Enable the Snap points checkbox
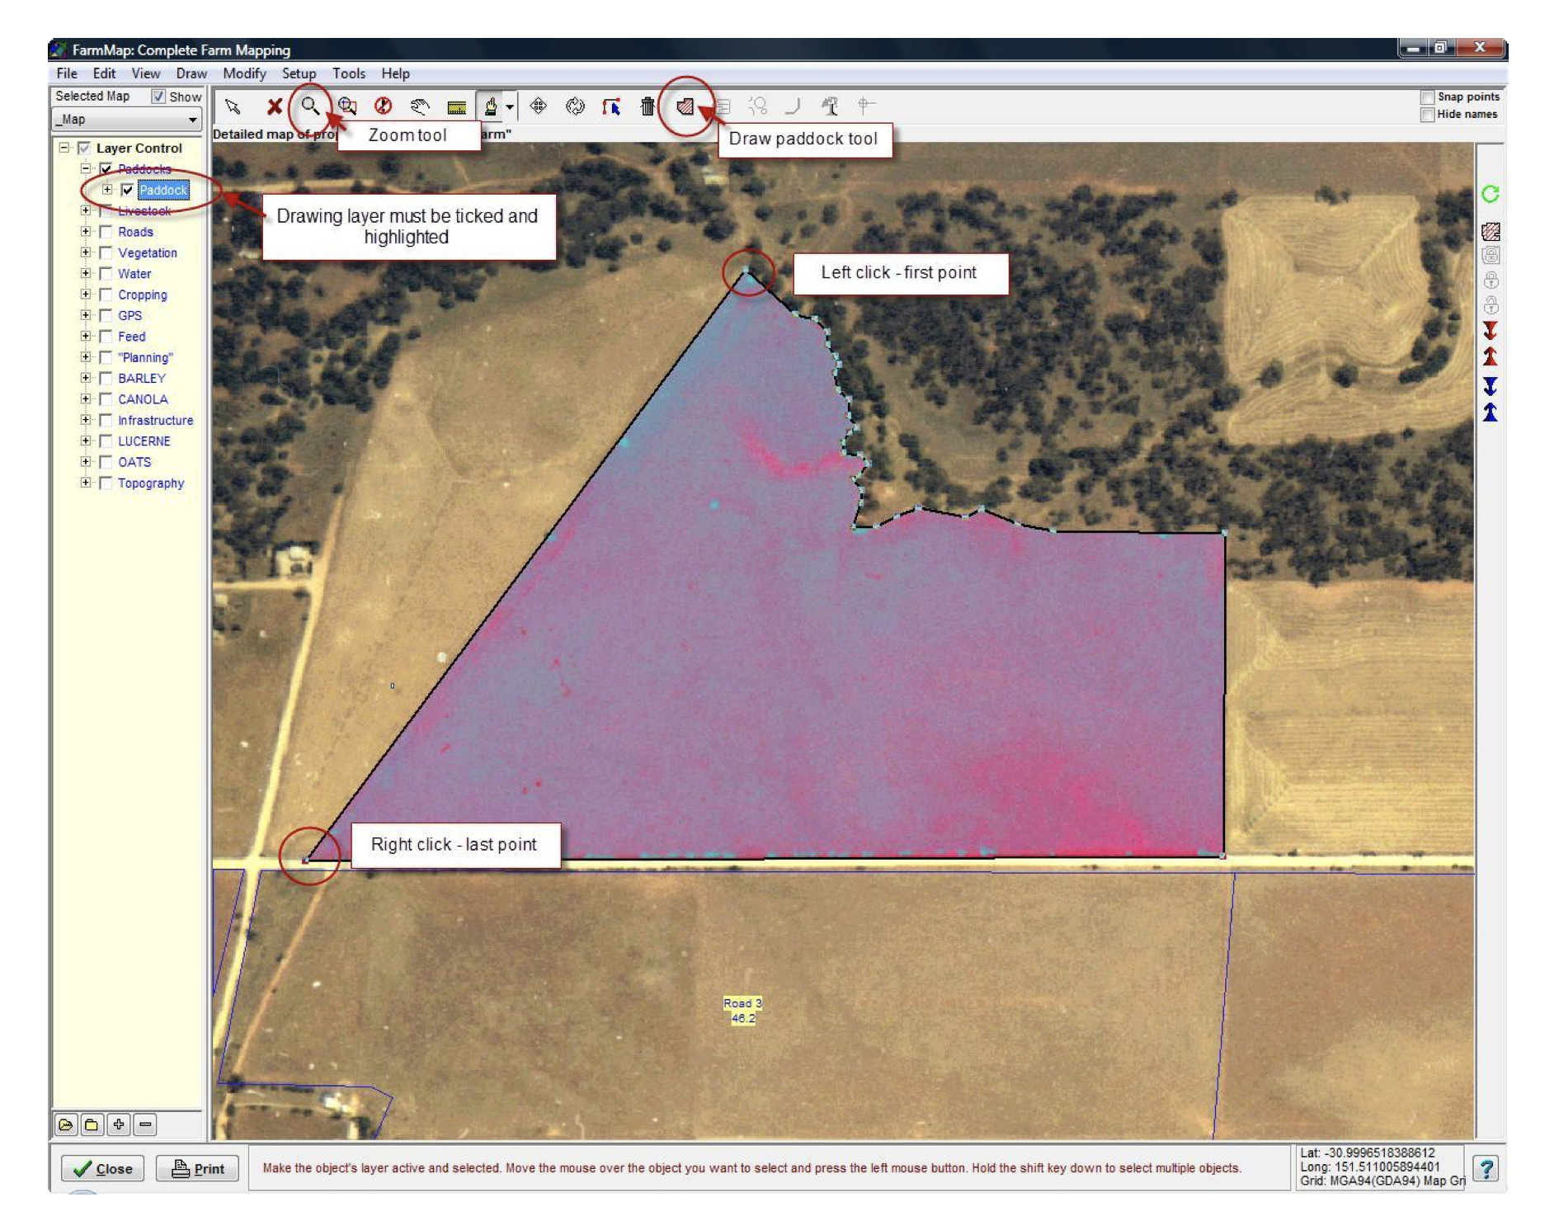1559x1221 pixels. point(1428,97)
